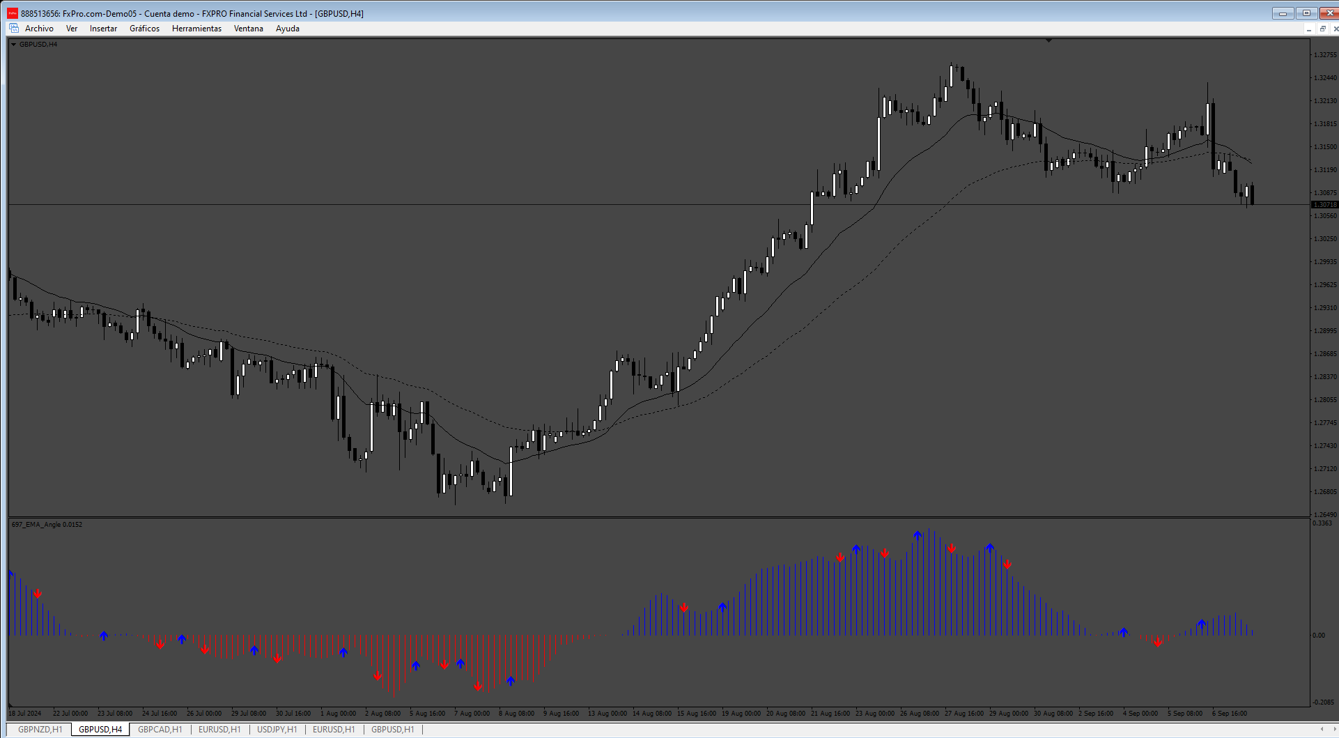Minimize the main terminal window
1339x738 pixels.
tap(1283, 13)
